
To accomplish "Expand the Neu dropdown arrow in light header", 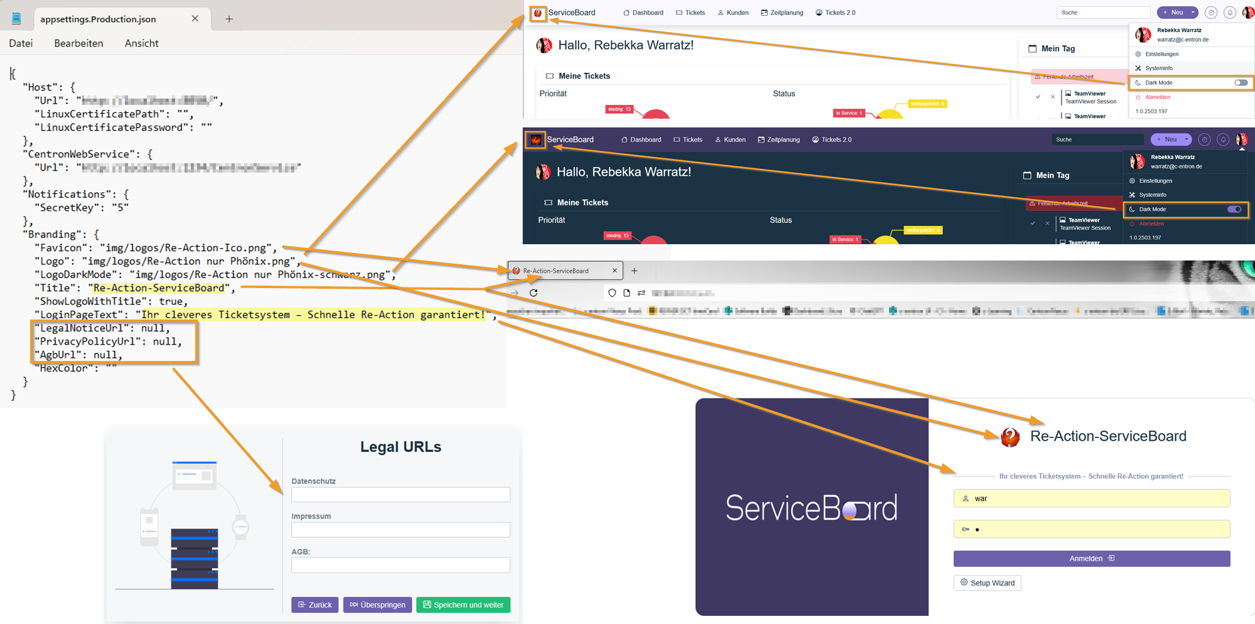I will [x=1193, y=13].
